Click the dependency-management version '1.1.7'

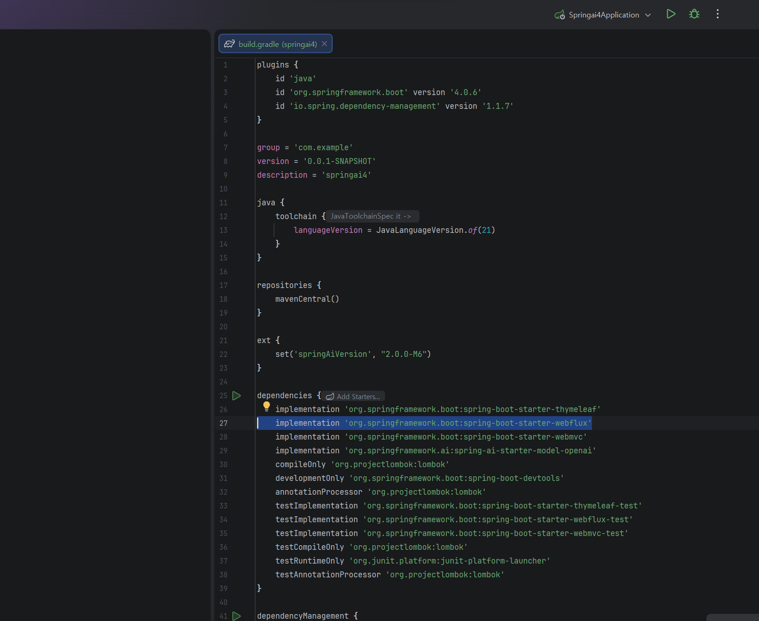pos(498,106)
